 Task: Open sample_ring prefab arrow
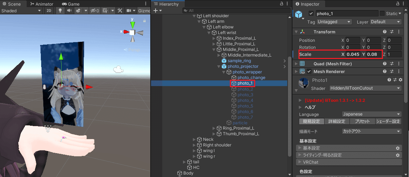(x=285, y=61)
